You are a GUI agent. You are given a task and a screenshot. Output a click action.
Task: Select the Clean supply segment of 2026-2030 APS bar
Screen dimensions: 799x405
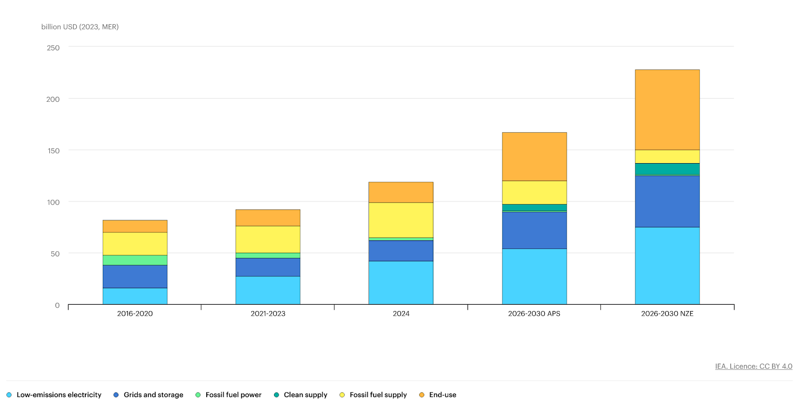click(534, 207)
